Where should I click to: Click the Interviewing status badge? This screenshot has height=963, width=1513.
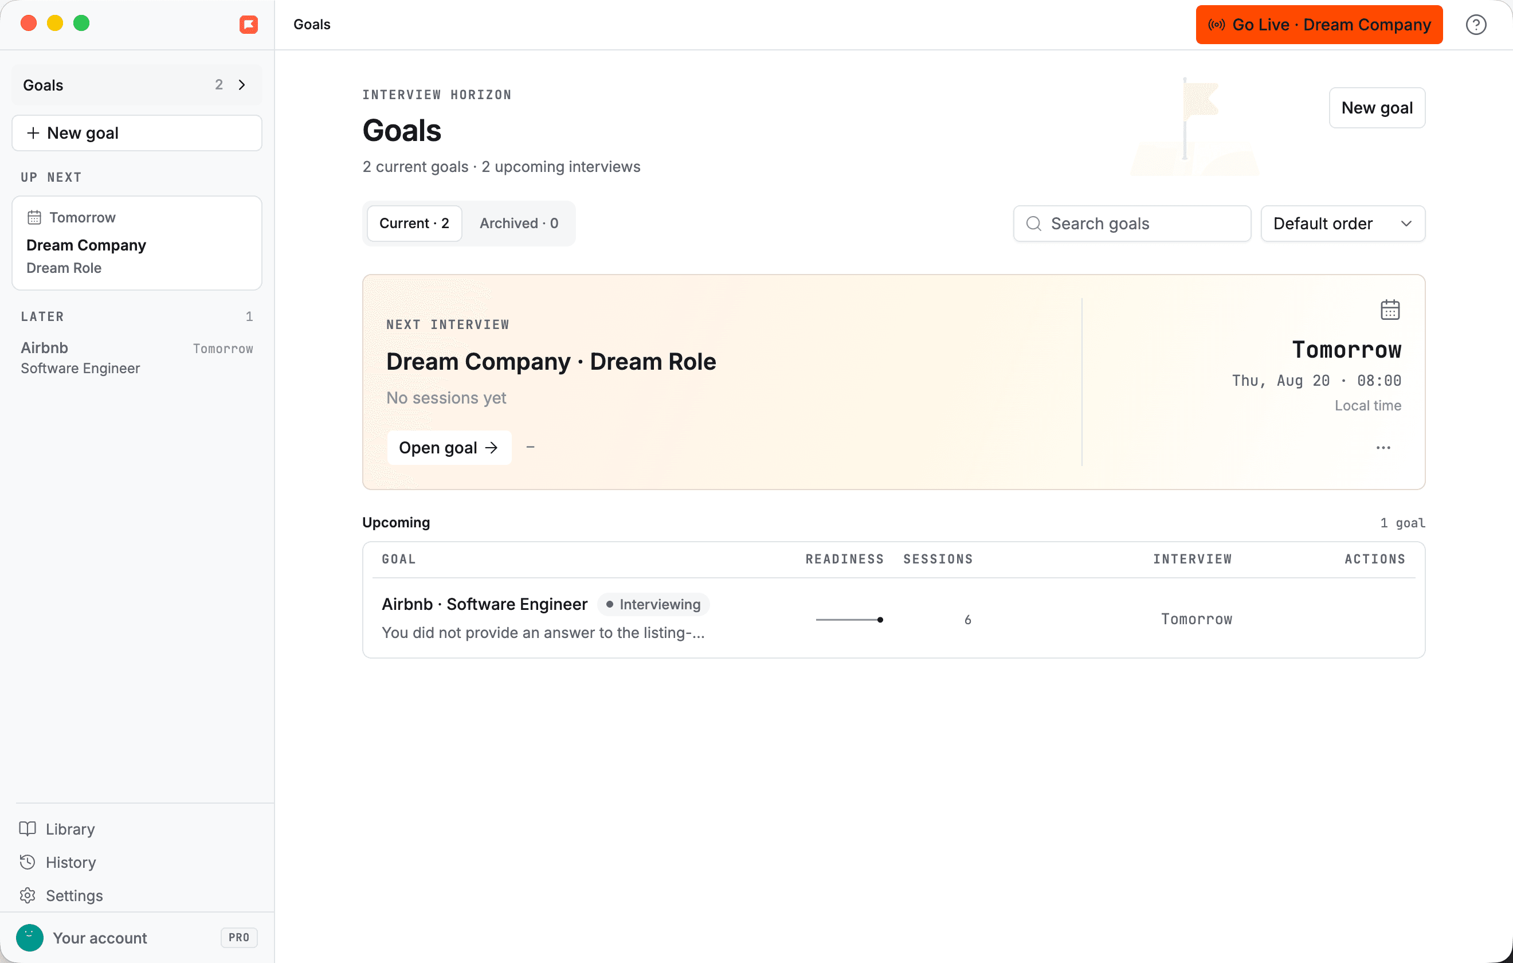(653, 604)
